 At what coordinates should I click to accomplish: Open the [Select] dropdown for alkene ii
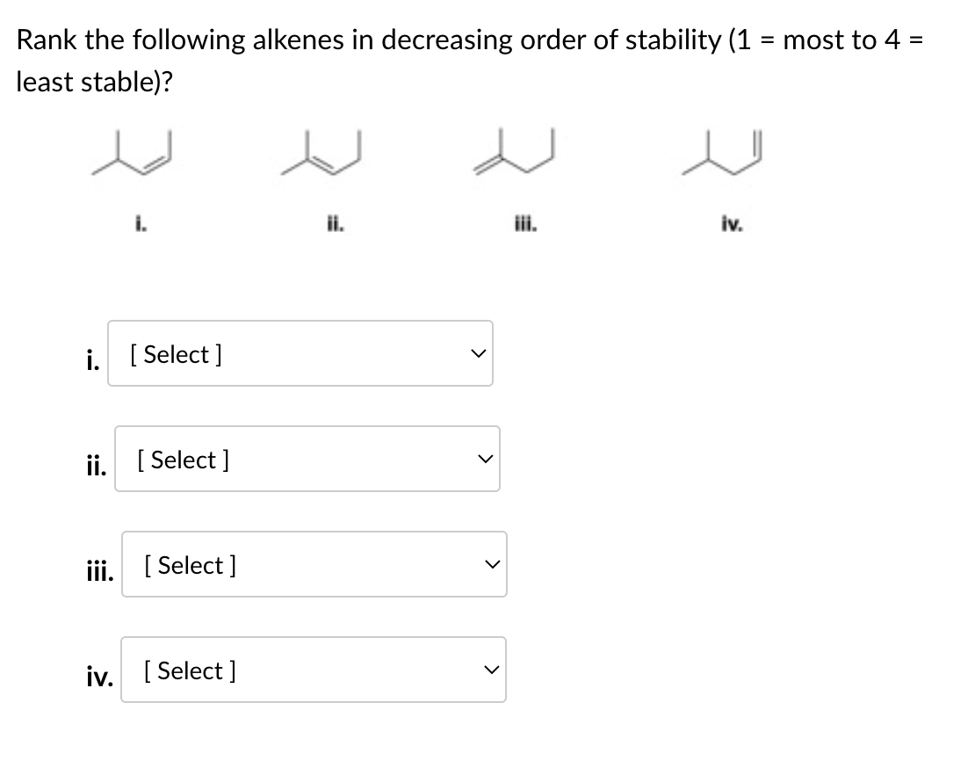coord(306,459)
